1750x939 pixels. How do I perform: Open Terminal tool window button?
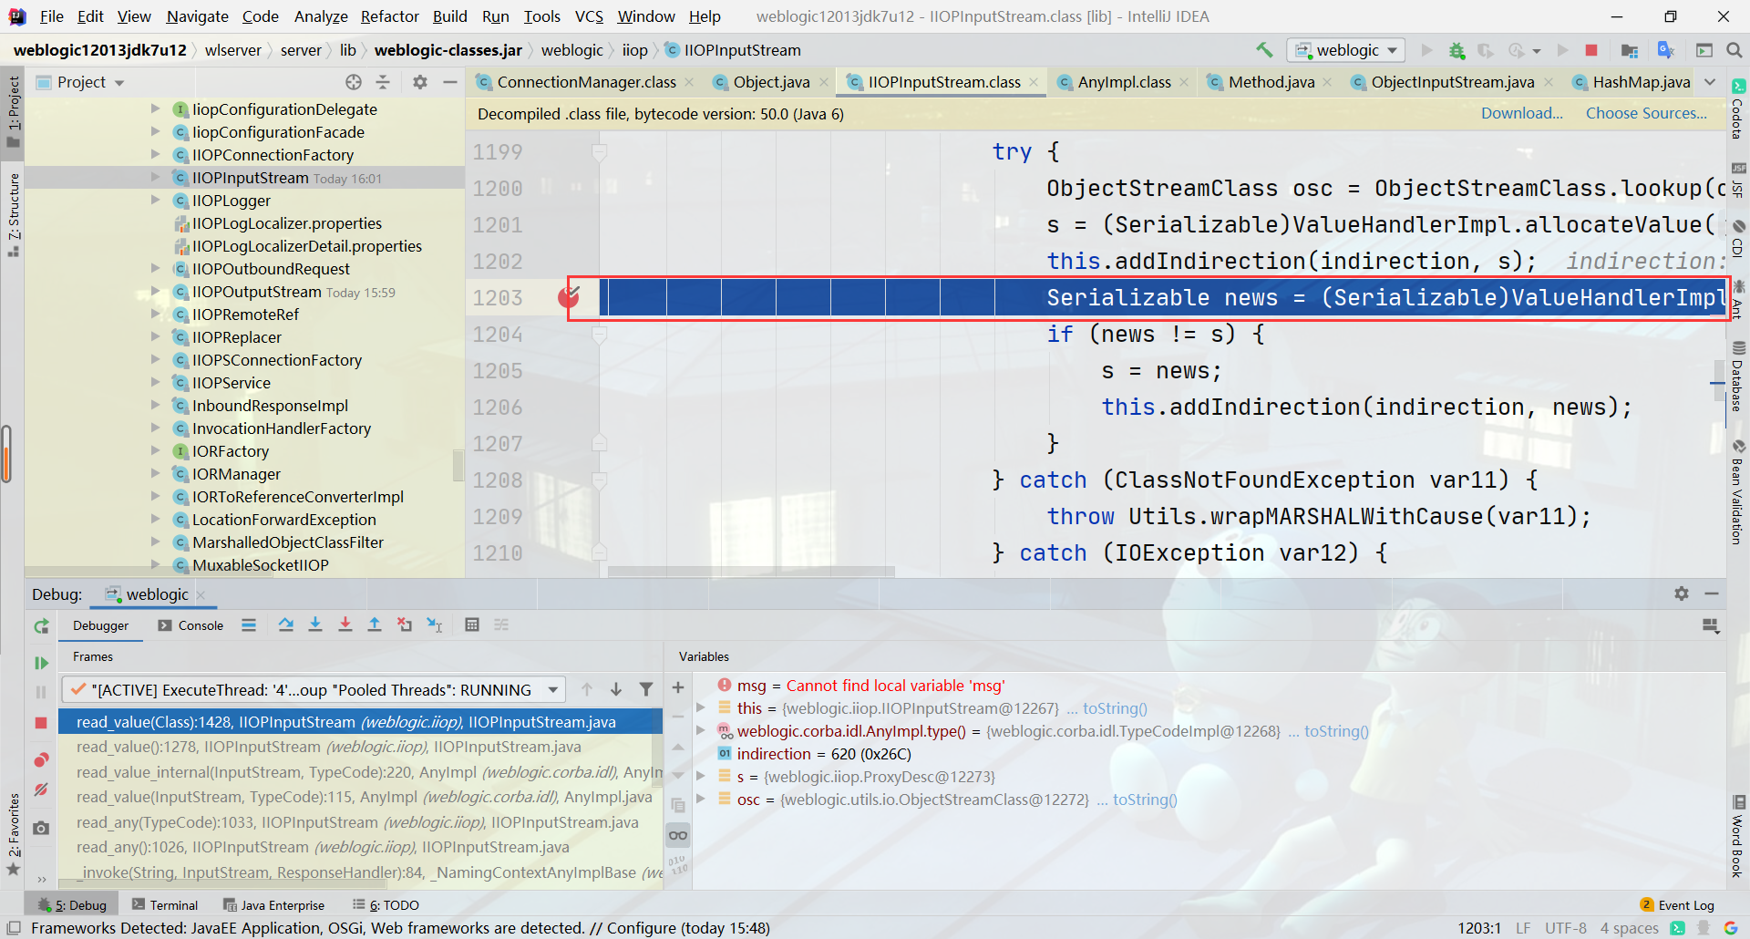coord(165,905)
